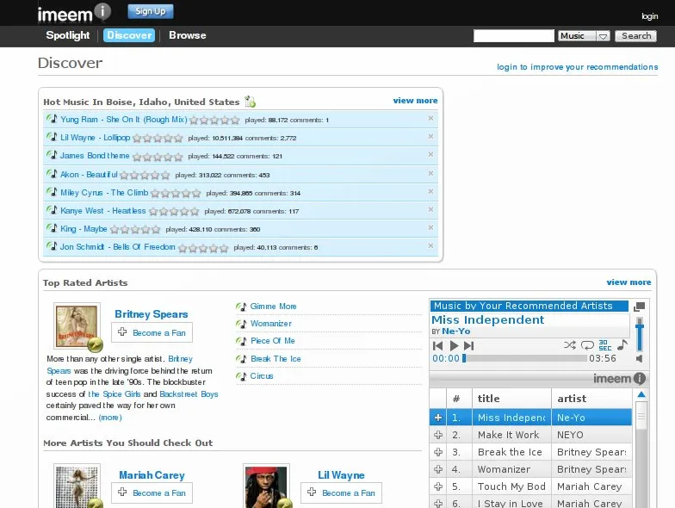This screenshot has width=675, height=508.
Task: Adjust the player volume slider
Action: (640, 334)
